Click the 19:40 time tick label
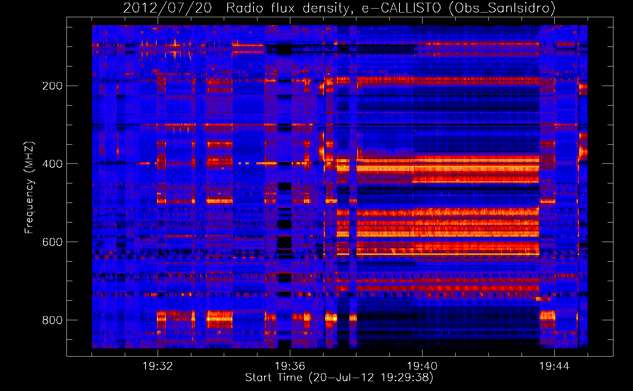 [x=422, y=366]
